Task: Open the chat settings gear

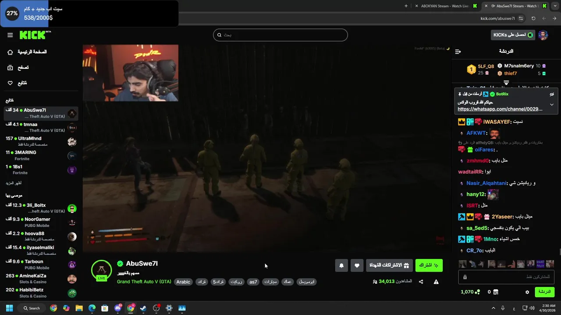Action: pos(527,292)
